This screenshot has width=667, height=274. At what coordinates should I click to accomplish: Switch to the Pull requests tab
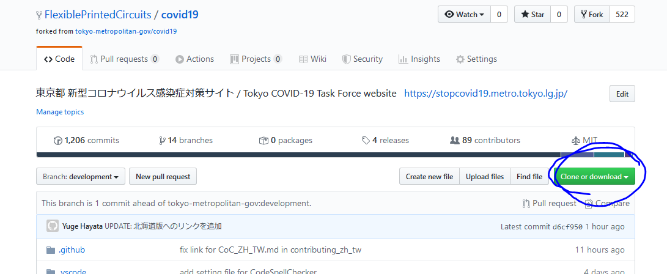(x=125, y=59)
